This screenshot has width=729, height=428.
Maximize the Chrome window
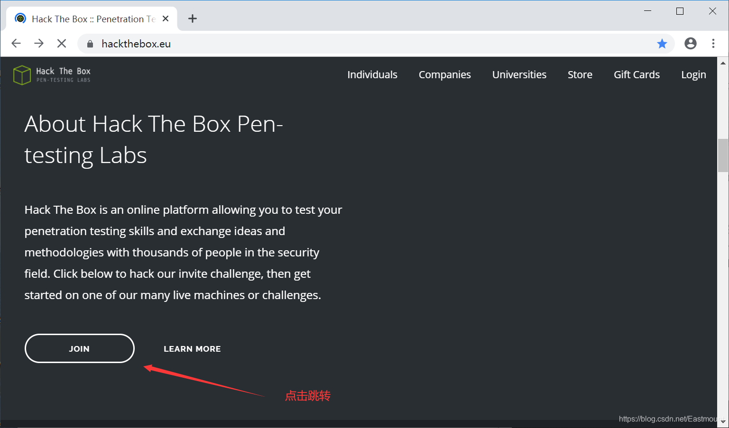click(x=680, y=11)
